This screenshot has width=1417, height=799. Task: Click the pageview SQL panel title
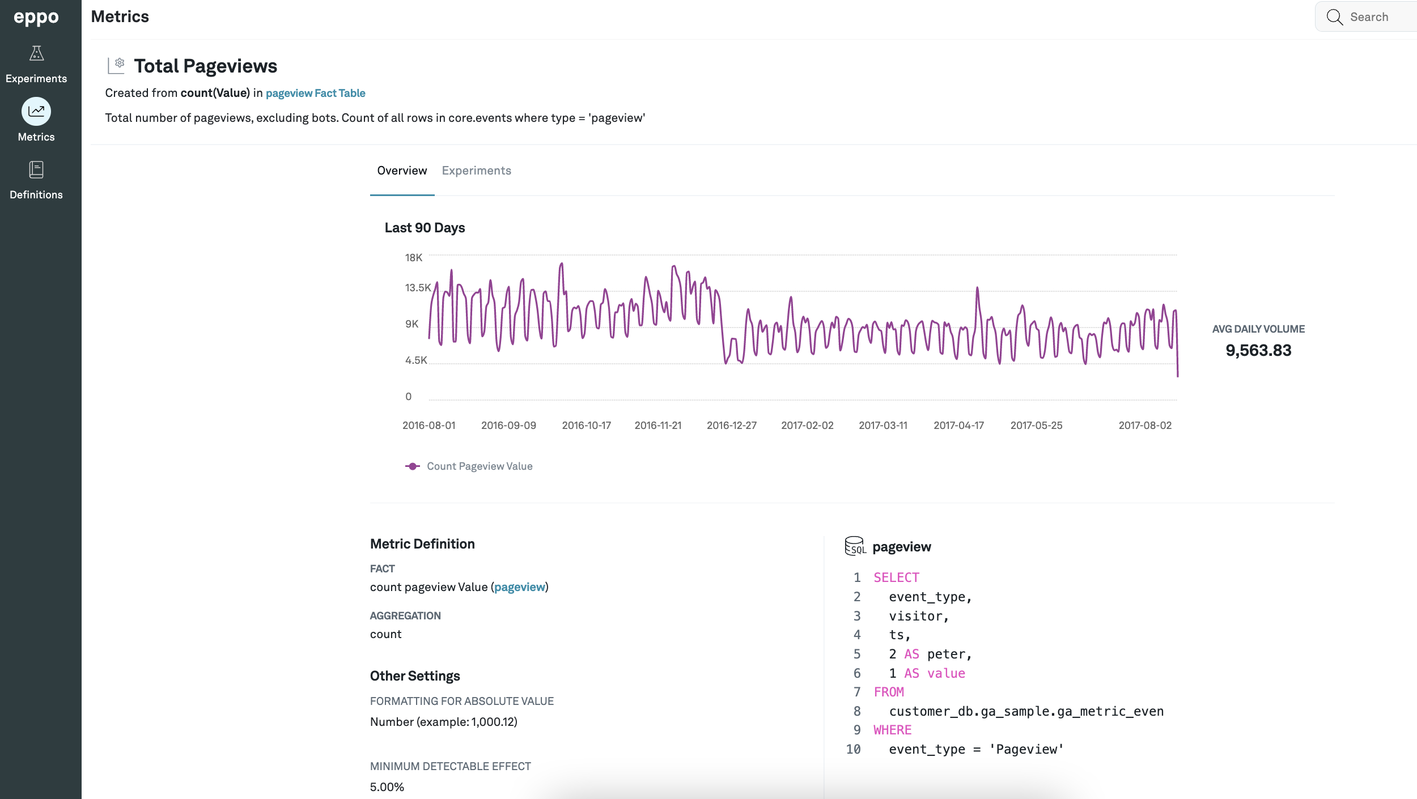tap(901, 547)
